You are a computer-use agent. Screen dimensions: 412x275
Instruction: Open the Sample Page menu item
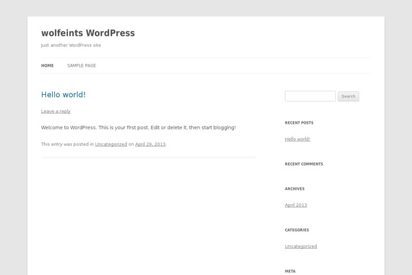(x=82, y=65)
